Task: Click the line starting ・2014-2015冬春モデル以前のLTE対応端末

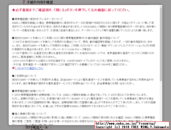Action: [71, 61]
